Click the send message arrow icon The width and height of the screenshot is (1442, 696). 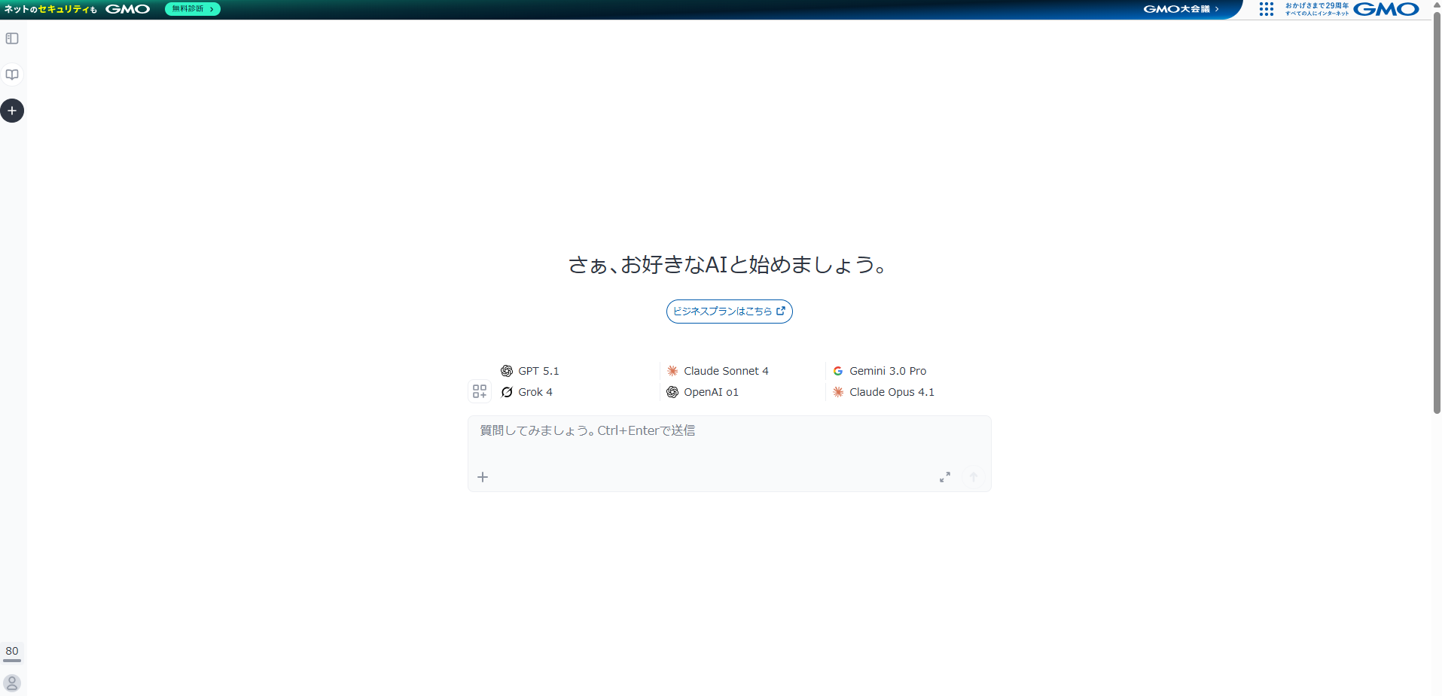coord(973,477)
